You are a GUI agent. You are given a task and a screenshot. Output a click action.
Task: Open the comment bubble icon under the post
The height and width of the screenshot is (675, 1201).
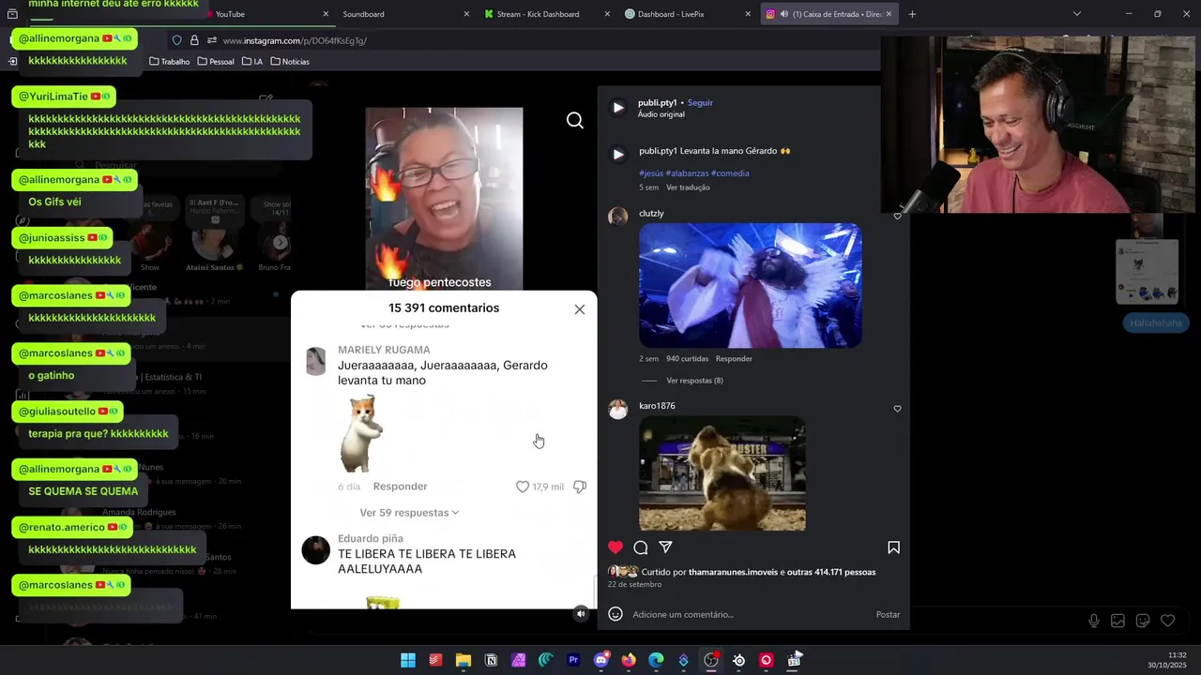click(641, 547)
